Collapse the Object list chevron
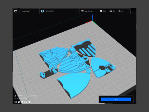149x112 pixels. pyautogui.click(x=15, y=93)
